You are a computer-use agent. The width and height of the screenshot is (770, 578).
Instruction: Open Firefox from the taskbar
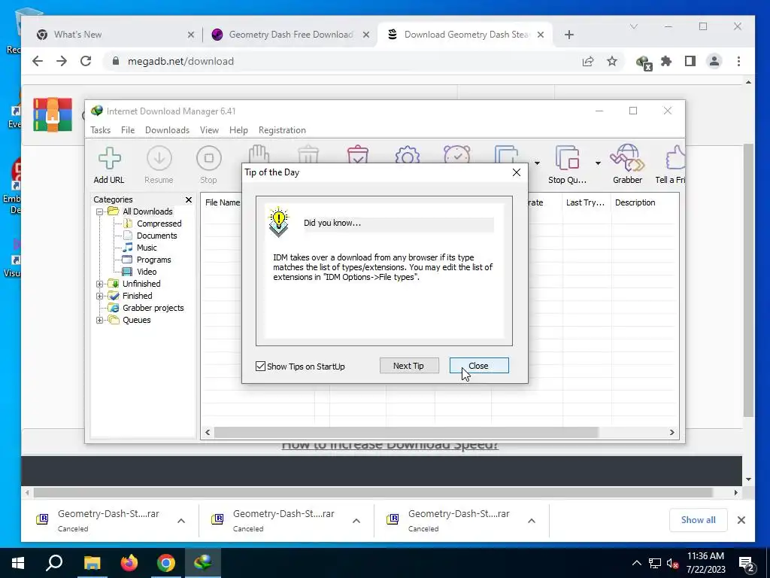tap(129, 563)
